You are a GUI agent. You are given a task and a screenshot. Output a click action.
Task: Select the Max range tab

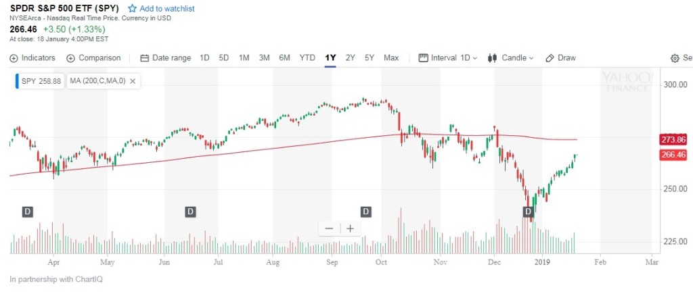coord(391,58)
